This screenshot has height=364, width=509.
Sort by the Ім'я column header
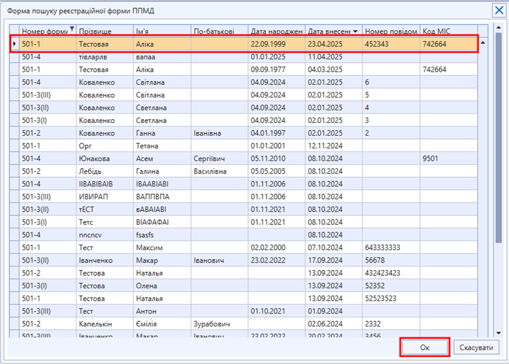pyautogui.click(x=162, y=31)
